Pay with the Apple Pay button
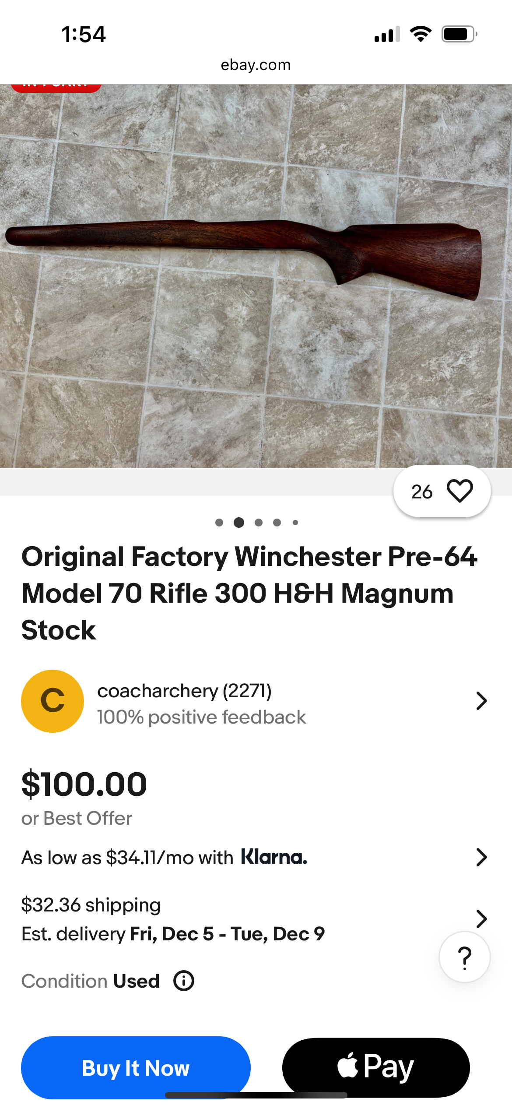Image resolution: width=512 pixels, height=1109 pixels. tap(376, 1067)
